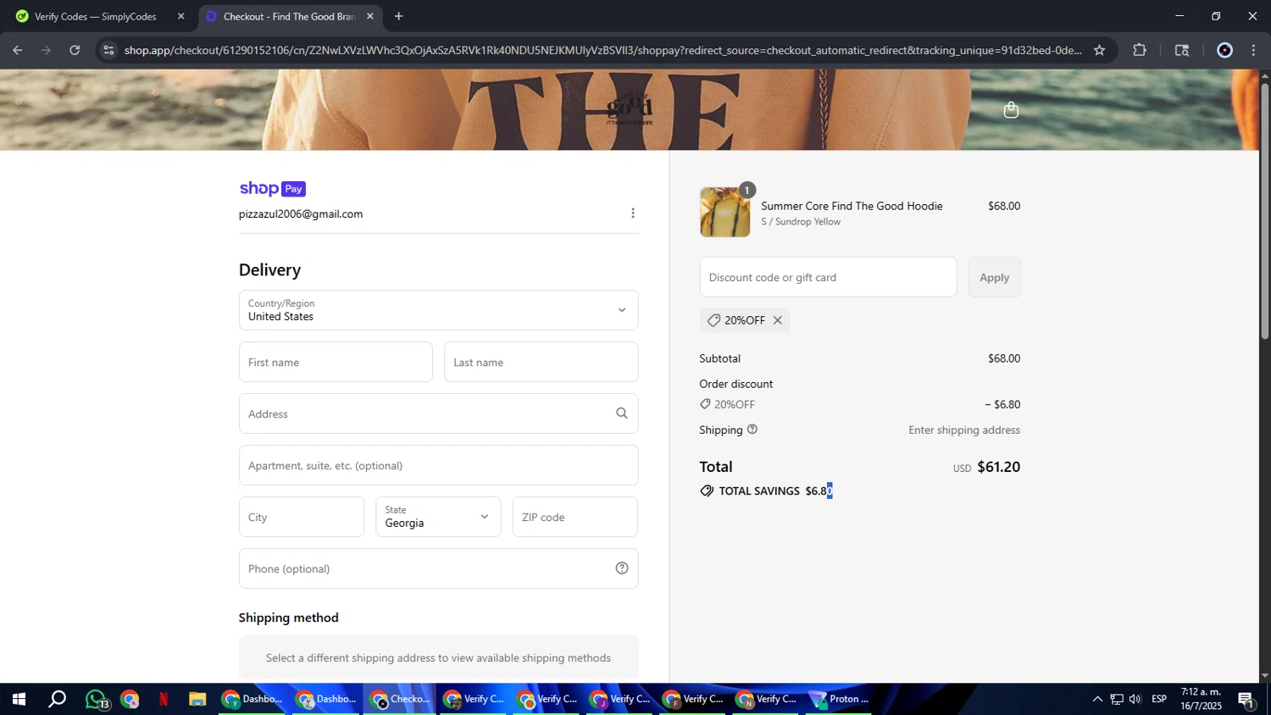View site information icon in address bar

(x=108, y=50)
